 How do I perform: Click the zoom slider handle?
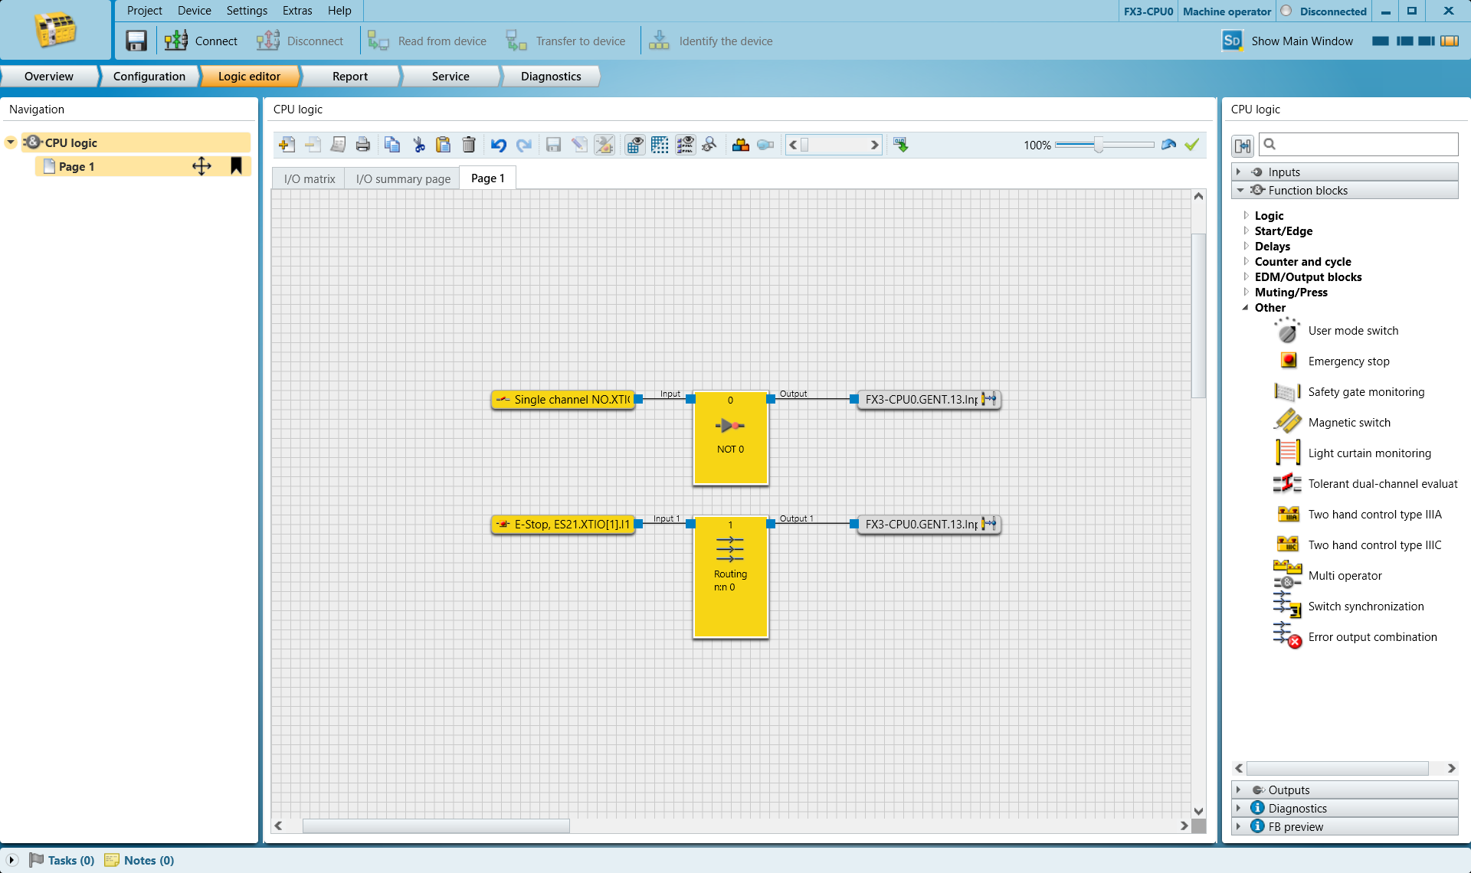(1099, 145)
